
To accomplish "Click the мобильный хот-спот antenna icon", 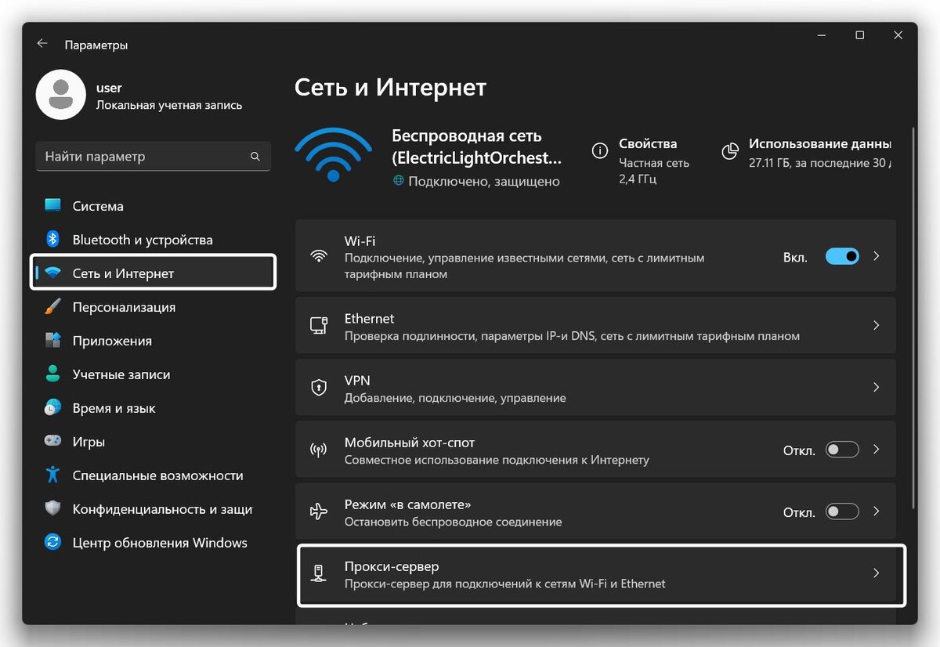I will [319, 449].
